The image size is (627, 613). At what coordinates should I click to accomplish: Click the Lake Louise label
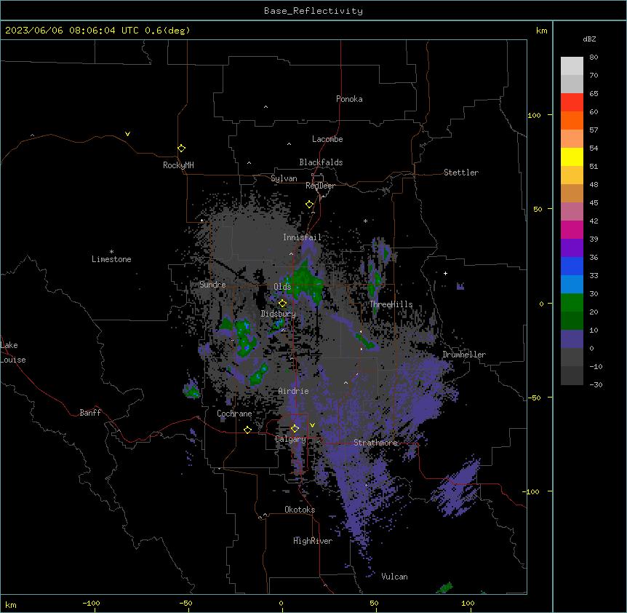coord(13,352)
